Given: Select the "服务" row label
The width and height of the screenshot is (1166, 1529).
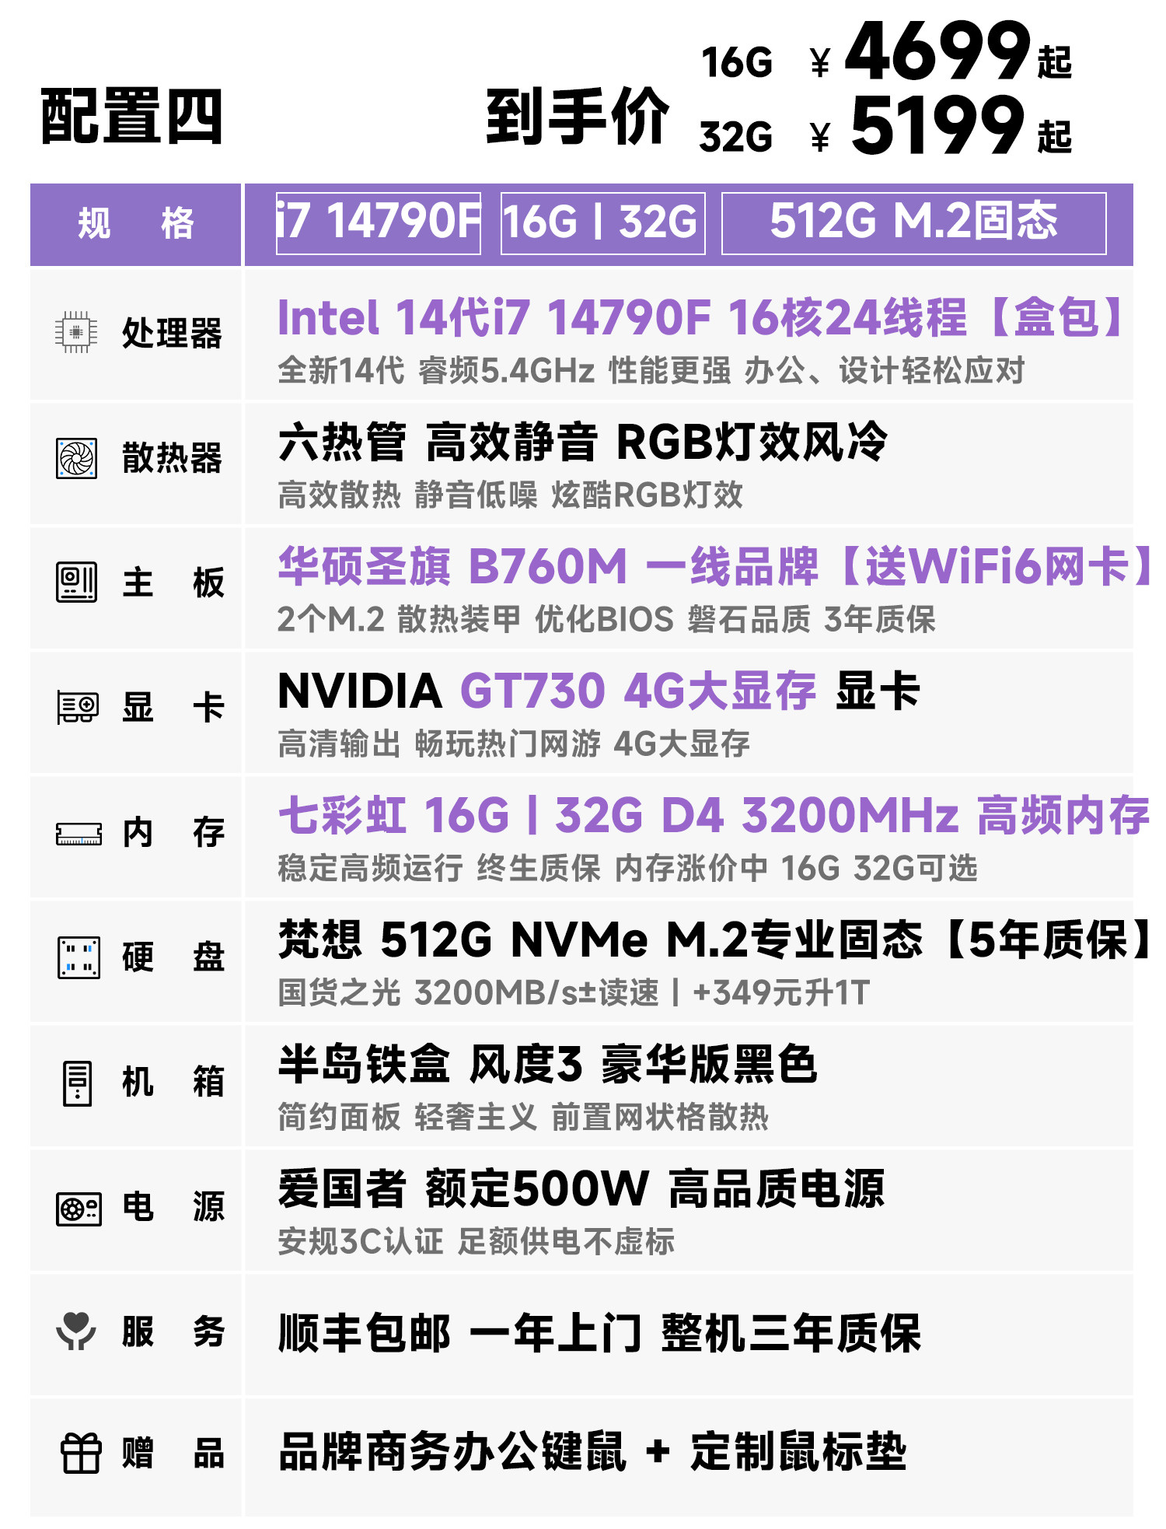Looking at the screenshot, I should 173,1331.
